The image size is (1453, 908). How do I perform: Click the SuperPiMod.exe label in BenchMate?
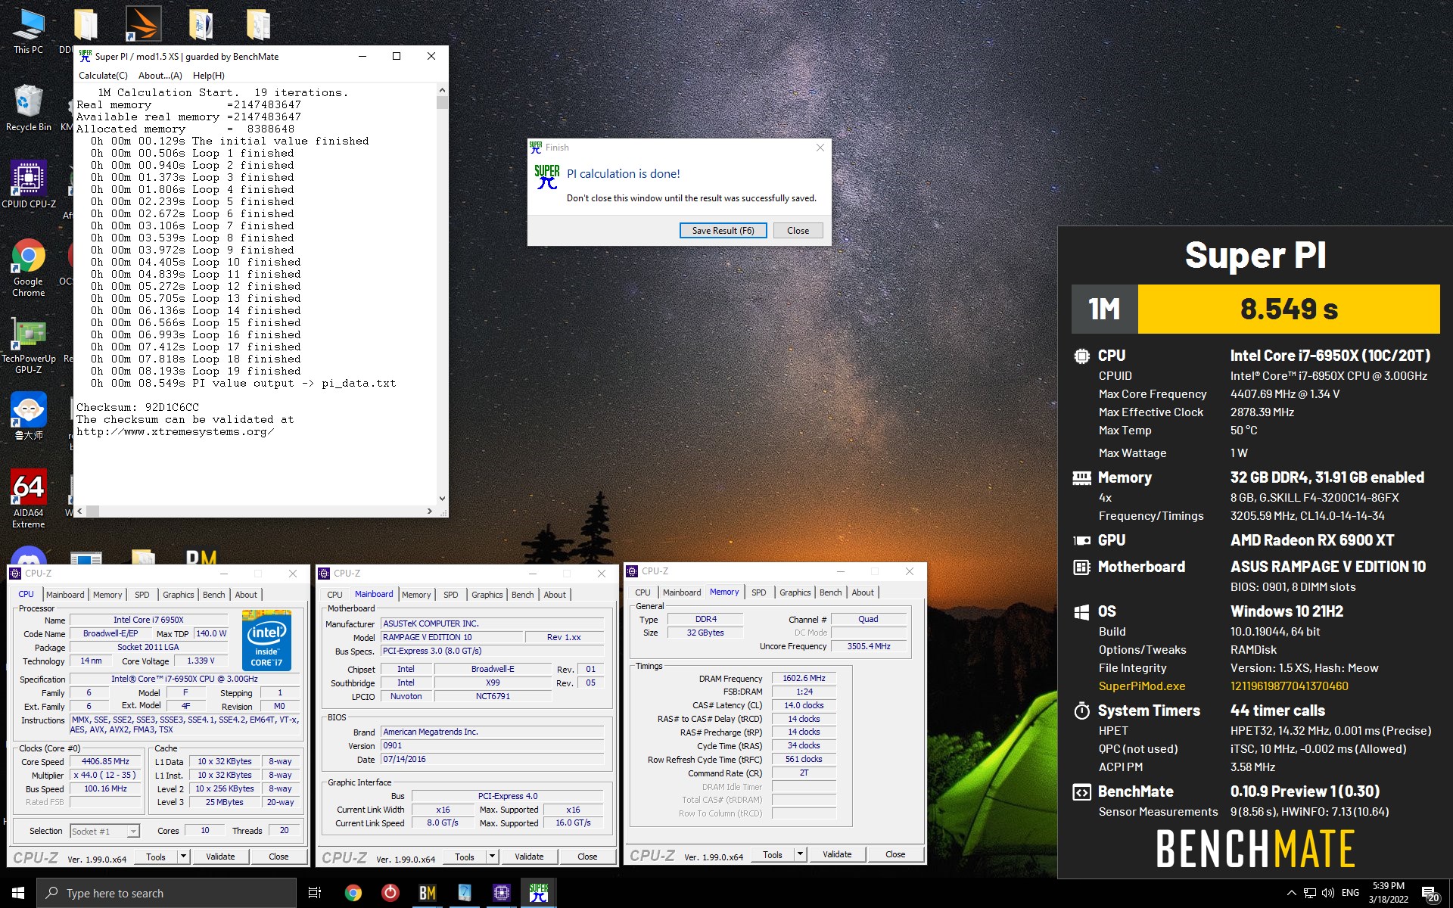pos(1142,686)
